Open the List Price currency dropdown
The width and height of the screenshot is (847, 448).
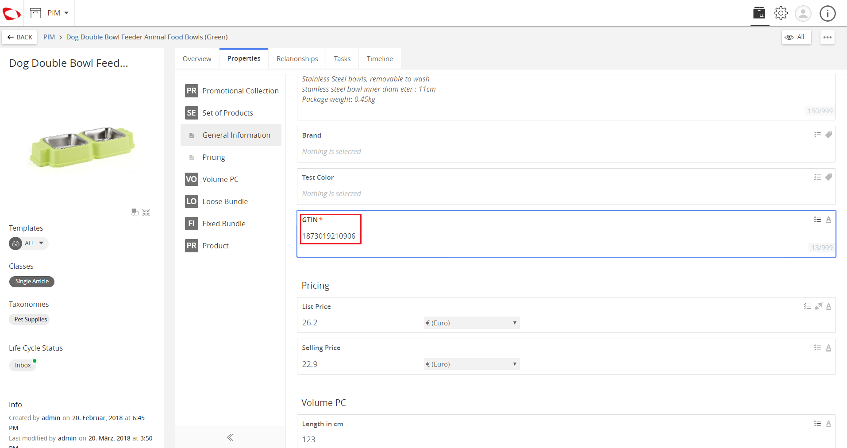click(471, 323)
